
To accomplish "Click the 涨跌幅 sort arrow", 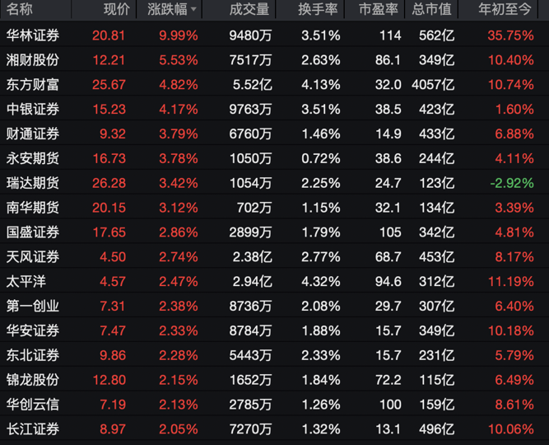I will click(x=194, y=11).
